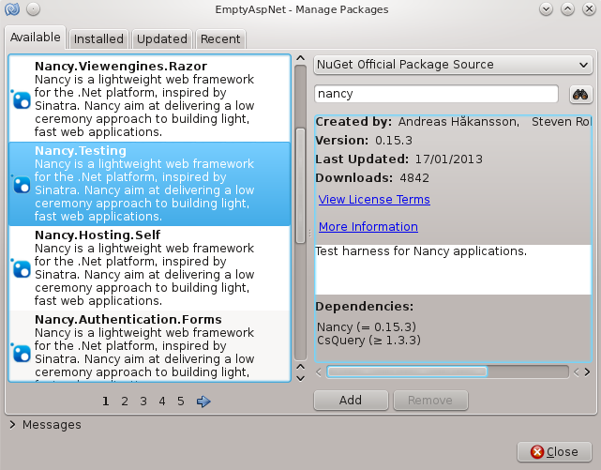Click the package list vertical scrollbar thumb

[301, 186]
